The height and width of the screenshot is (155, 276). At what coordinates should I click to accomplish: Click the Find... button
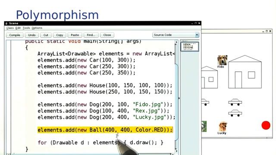pos(91,35)
